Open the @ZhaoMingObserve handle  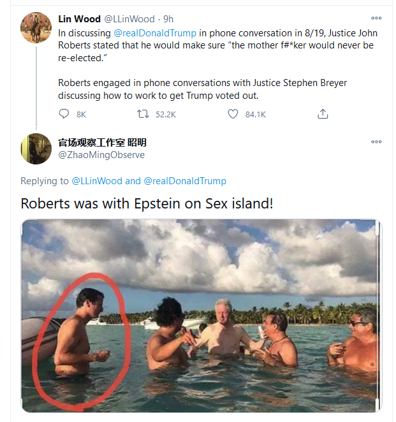[x=101, y=155]
